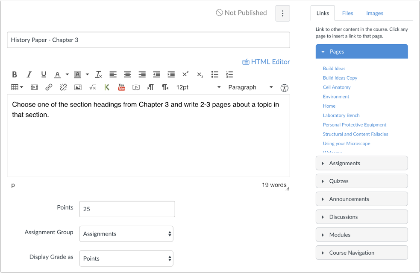Apply subscript formatting

point(200,75)
